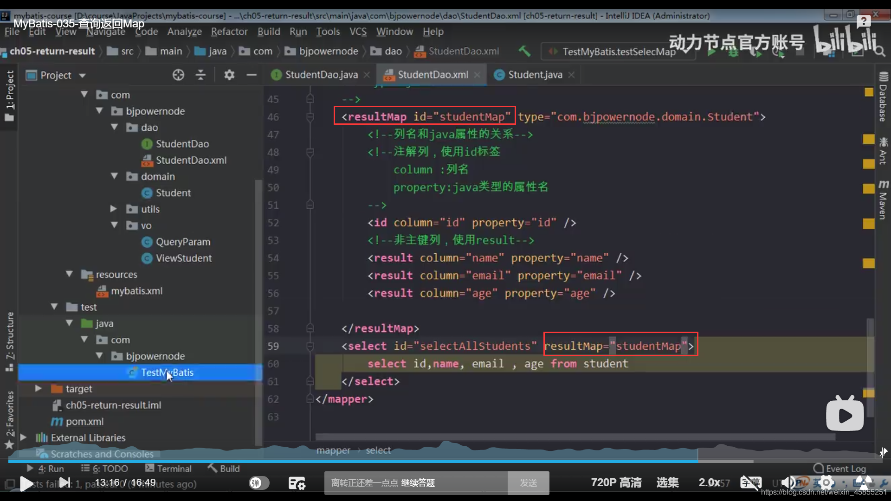Expand the utils folder
Image resolution: width=891 pixels, height=501 pixels.
click(113, 209)
